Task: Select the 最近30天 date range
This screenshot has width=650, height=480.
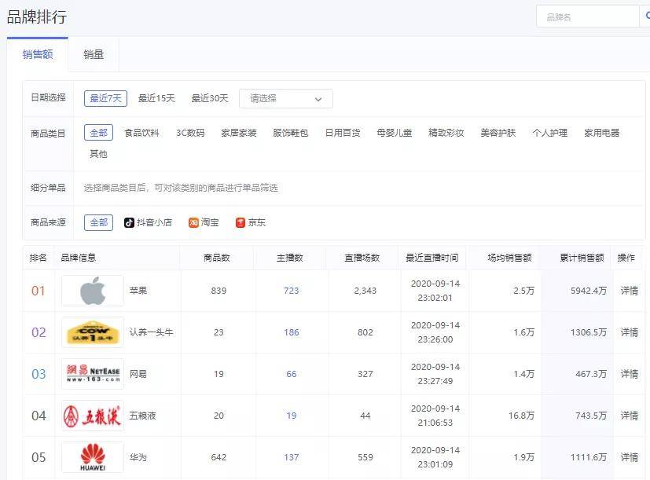Action: pos(210,98)
